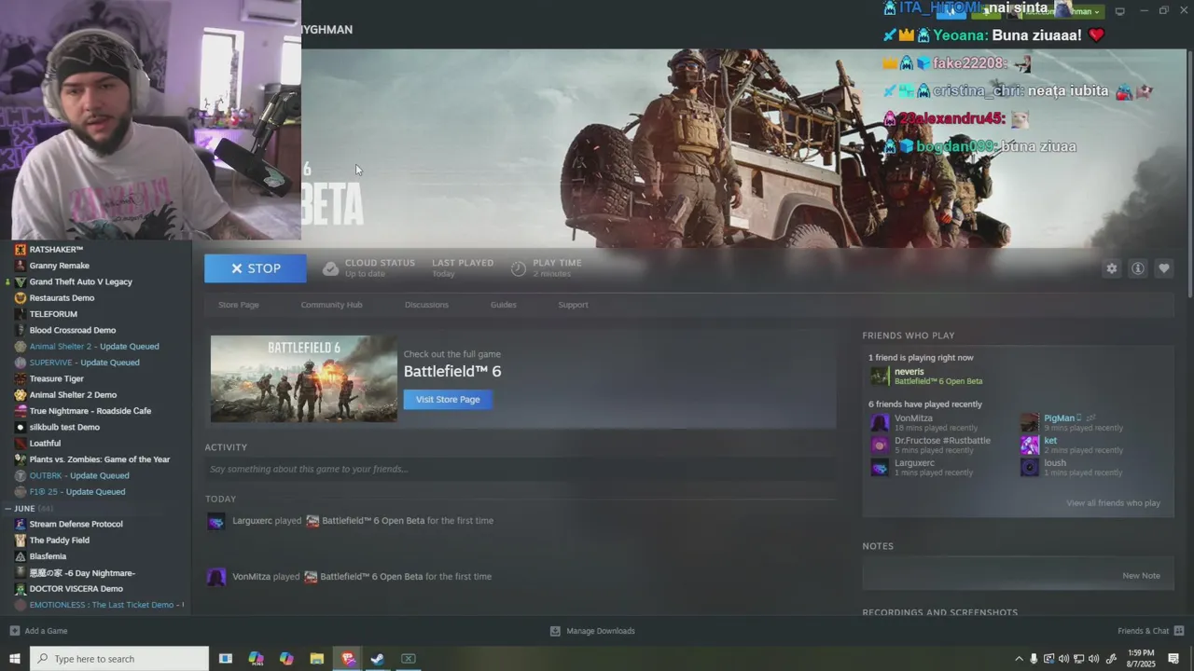1194x671 pixels.
Task: Click View all friends who play
Action: (x=1113, y=503)
